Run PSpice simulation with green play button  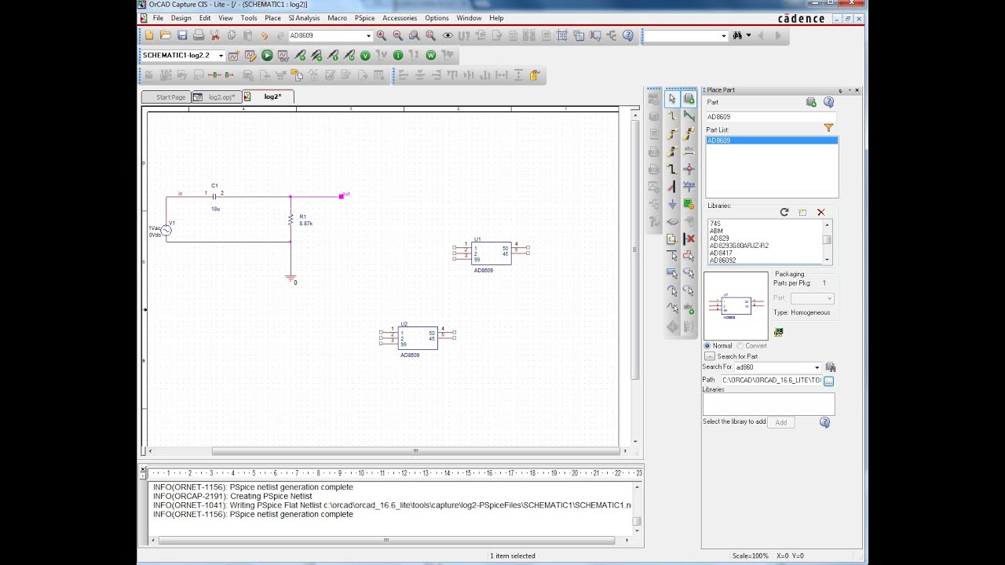[267, 56]
